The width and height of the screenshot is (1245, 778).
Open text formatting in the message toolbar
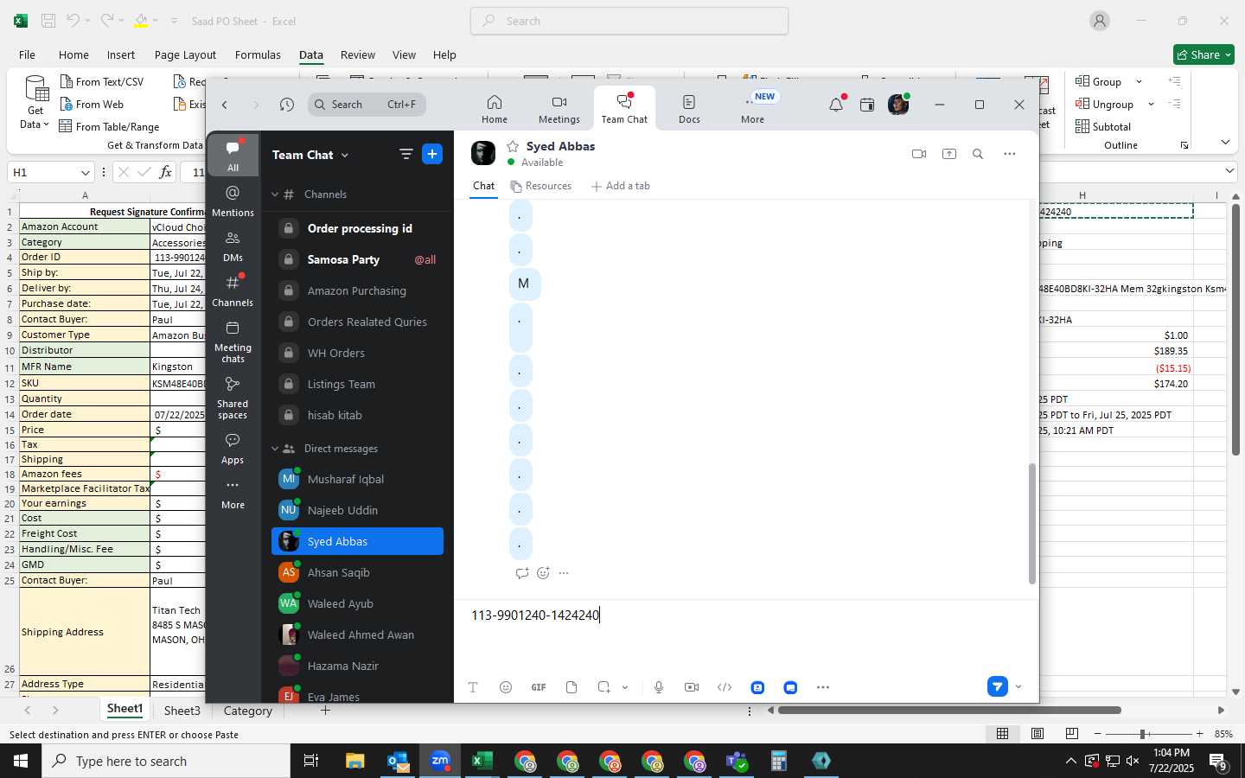(473, 687)
